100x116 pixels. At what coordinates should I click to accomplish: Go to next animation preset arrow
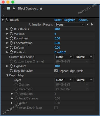click(x=92, y=24)
